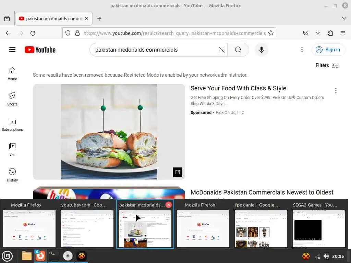This screenshot has width=351, height=263.
Task: Open a new browser tab
Action: (99, 19)
